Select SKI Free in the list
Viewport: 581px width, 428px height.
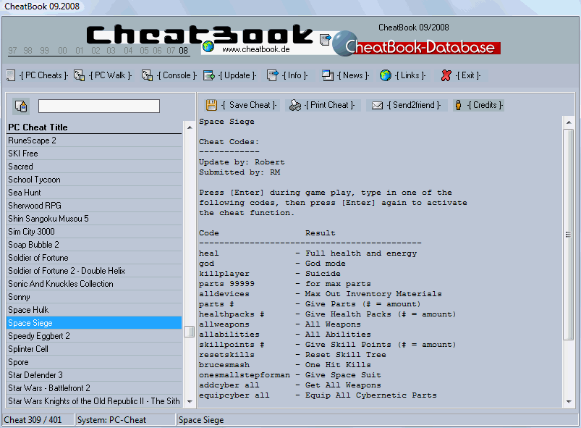pos(95,154)
